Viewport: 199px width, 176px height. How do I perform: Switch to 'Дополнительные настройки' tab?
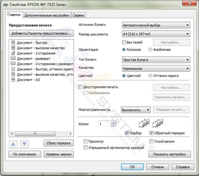coord(47,15)
